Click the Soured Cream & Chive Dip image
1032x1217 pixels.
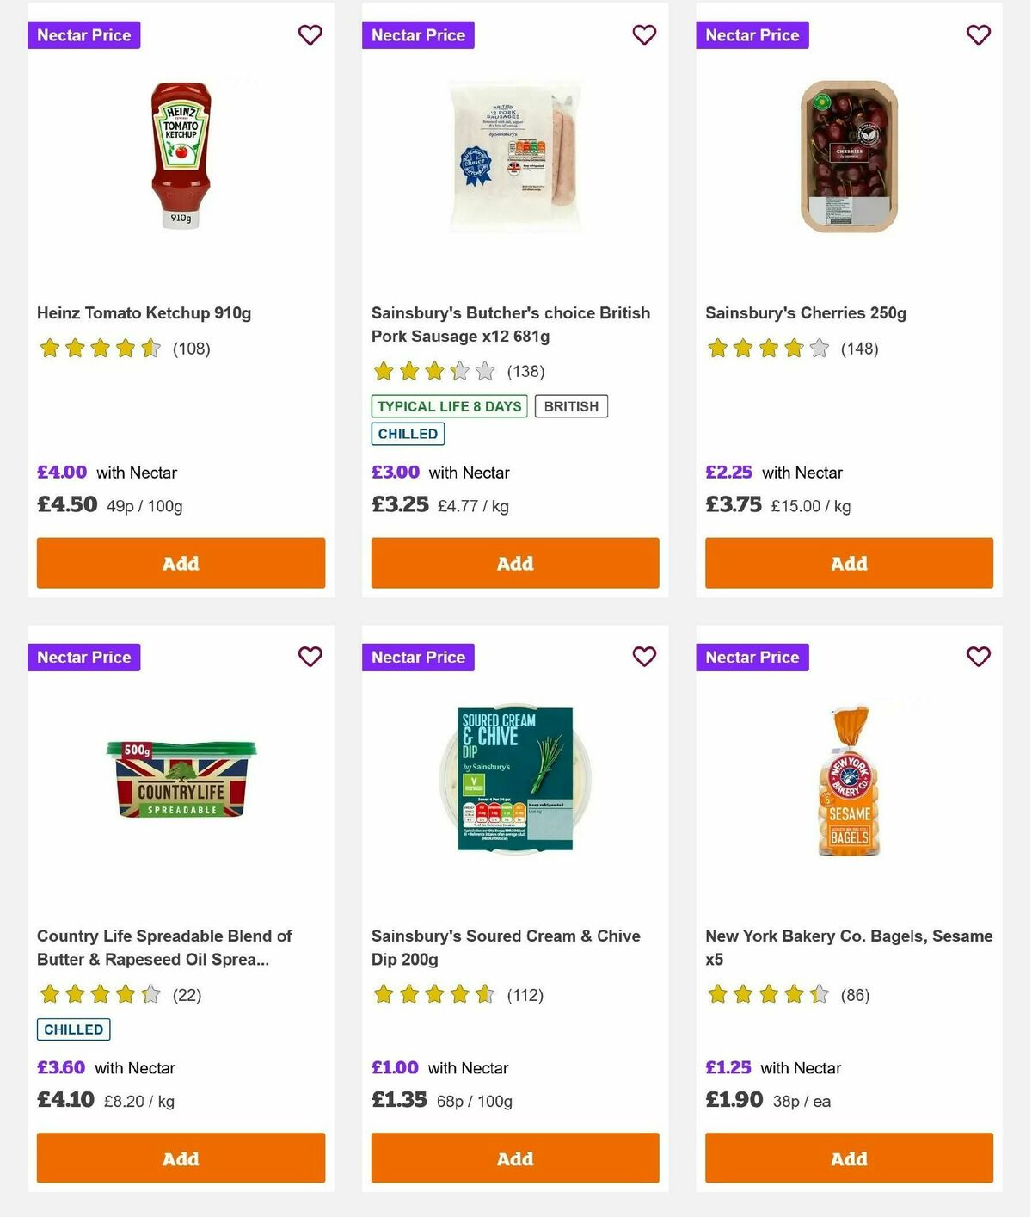(514, 776)
